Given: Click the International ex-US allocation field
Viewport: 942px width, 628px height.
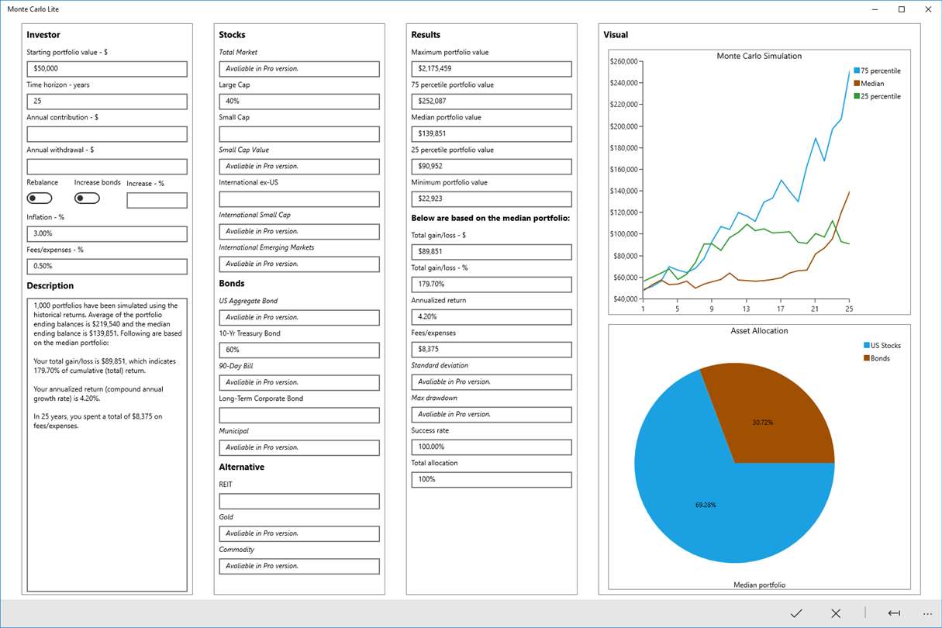Looking at the screenshot, I should click(299, 199).
